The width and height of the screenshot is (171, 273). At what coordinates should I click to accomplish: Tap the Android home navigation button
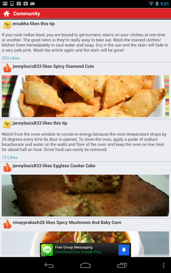[85, 265]
